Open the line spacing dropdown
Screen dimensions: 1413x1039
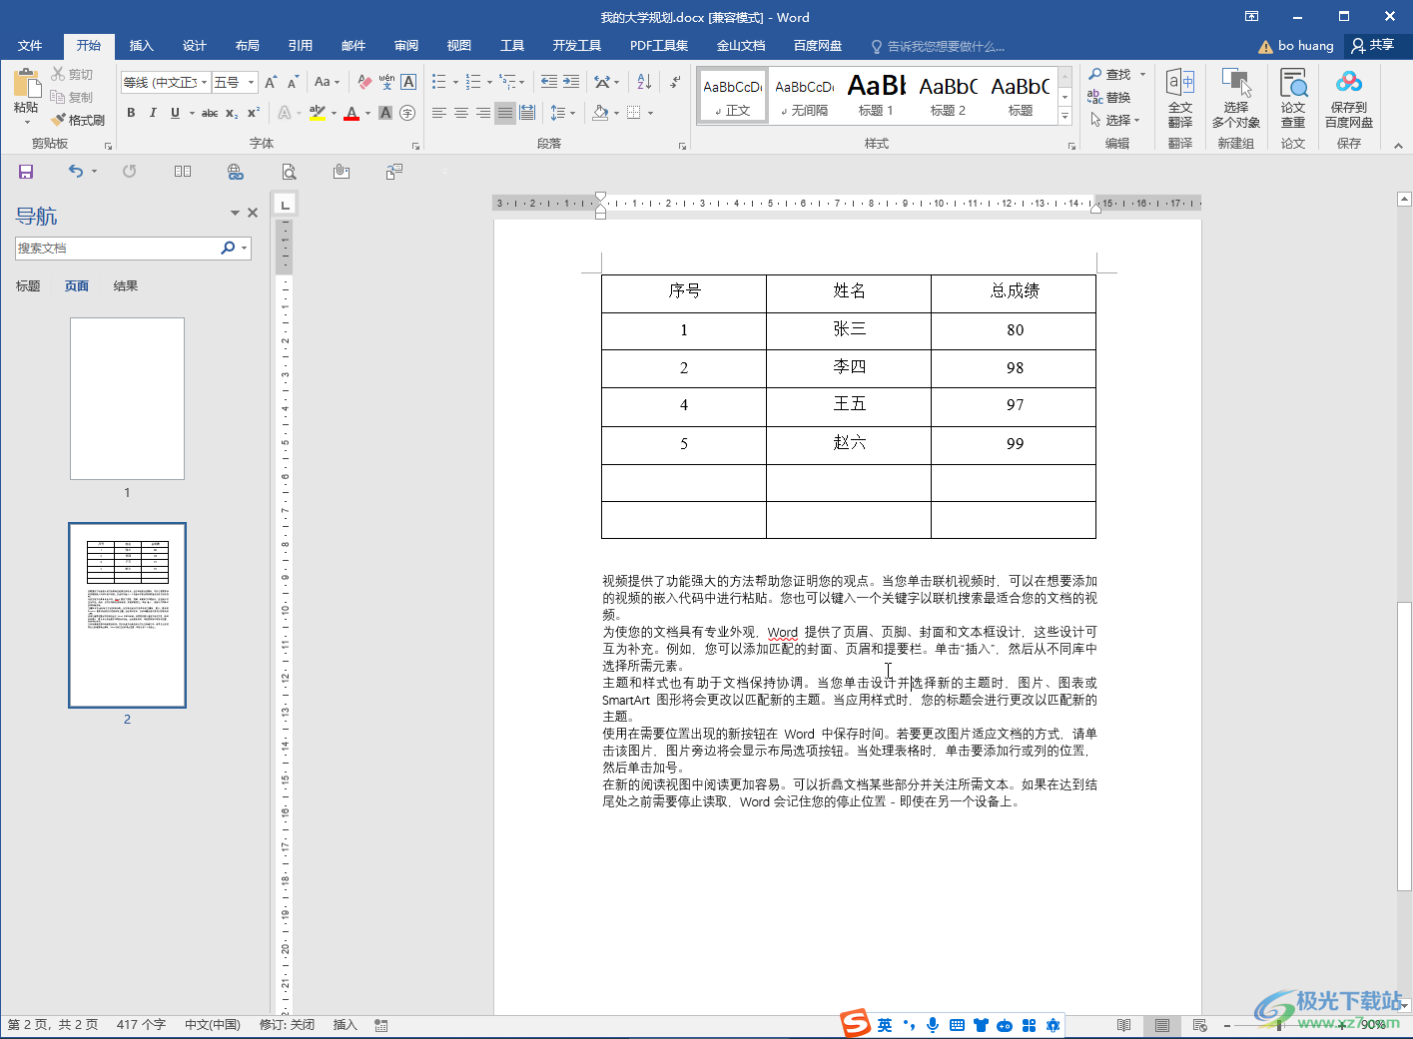562,113
